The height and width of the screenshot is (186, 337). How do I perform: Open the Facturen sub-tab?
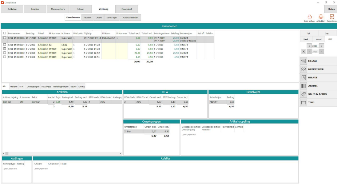[87, 18]
